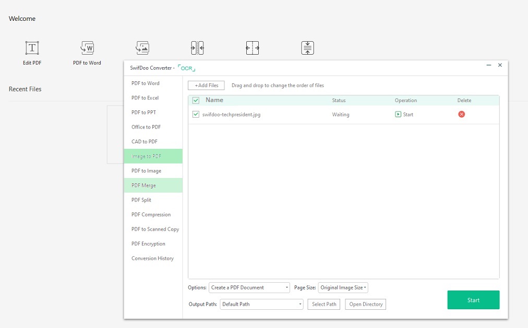The height and width of the screenshot is (328, 528).
Task: Open the Create a PDF Document options dropdown
Action: tap(249, 288)
